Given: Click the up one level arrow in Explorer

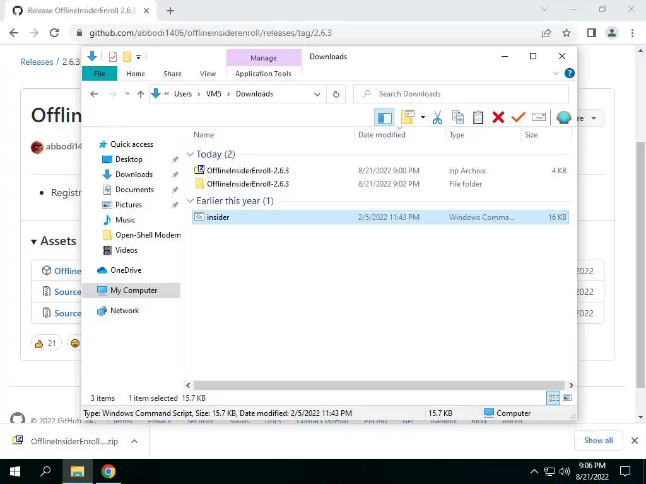Looking at the screenshot, I should point(141,95).
